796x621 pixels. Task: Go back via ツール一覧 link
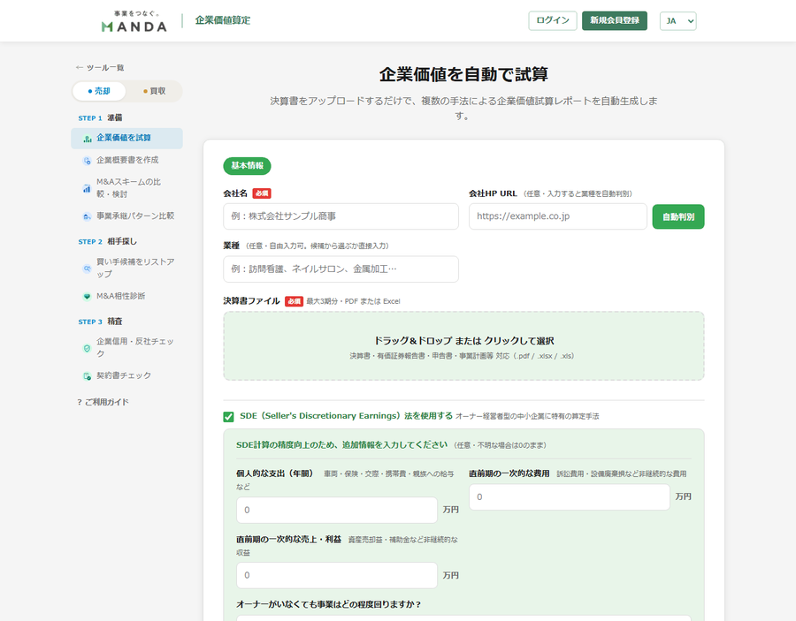[100, 68]
